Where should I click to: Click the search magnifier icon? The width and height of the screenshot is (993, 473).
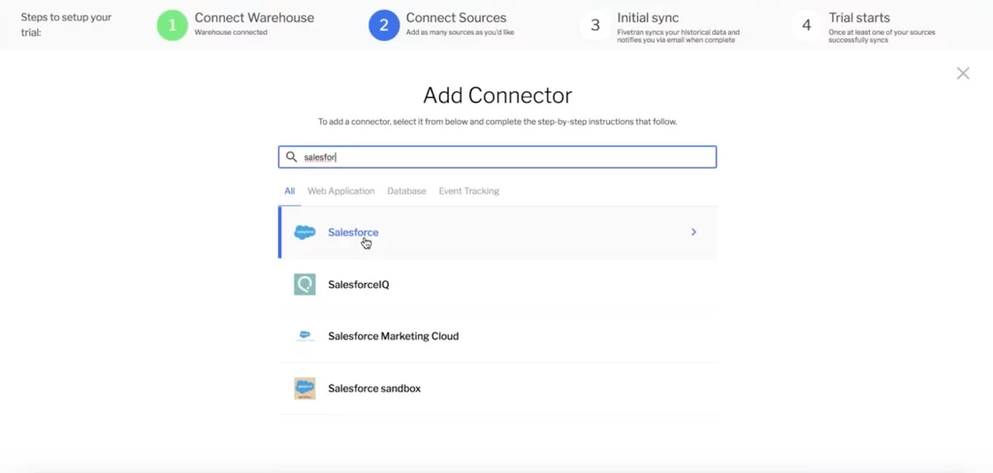click(x=291, y=157)
